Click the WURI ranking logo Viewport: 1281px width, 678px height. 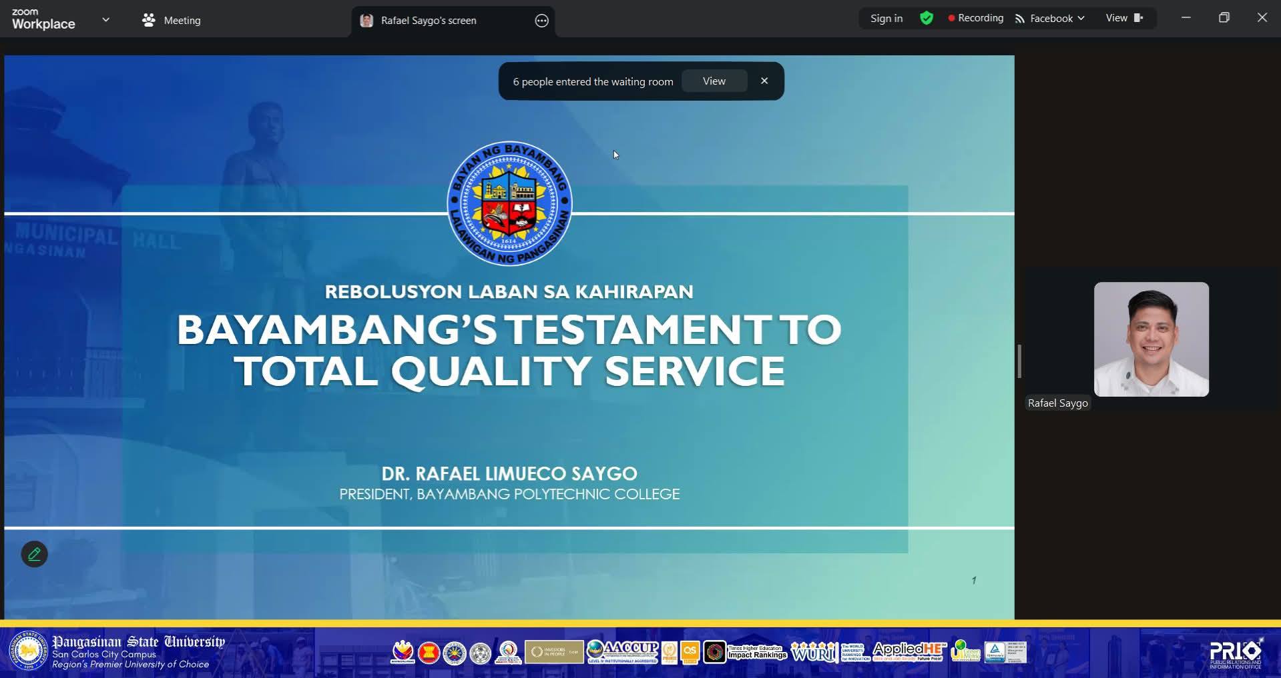pyautogui.click(x=814, y=651)
